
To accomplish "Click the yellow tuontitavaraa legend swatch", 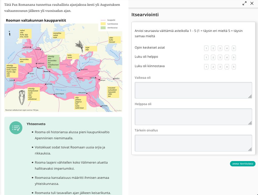I will click(103, 24).
